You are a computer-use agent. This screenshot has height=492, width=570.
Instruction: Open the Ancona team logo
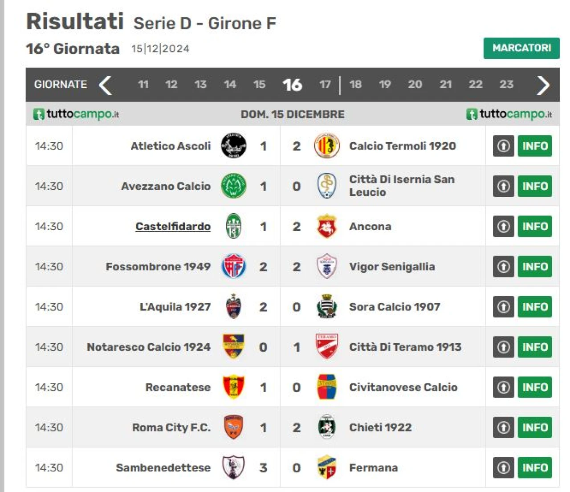tap(326, 226)
